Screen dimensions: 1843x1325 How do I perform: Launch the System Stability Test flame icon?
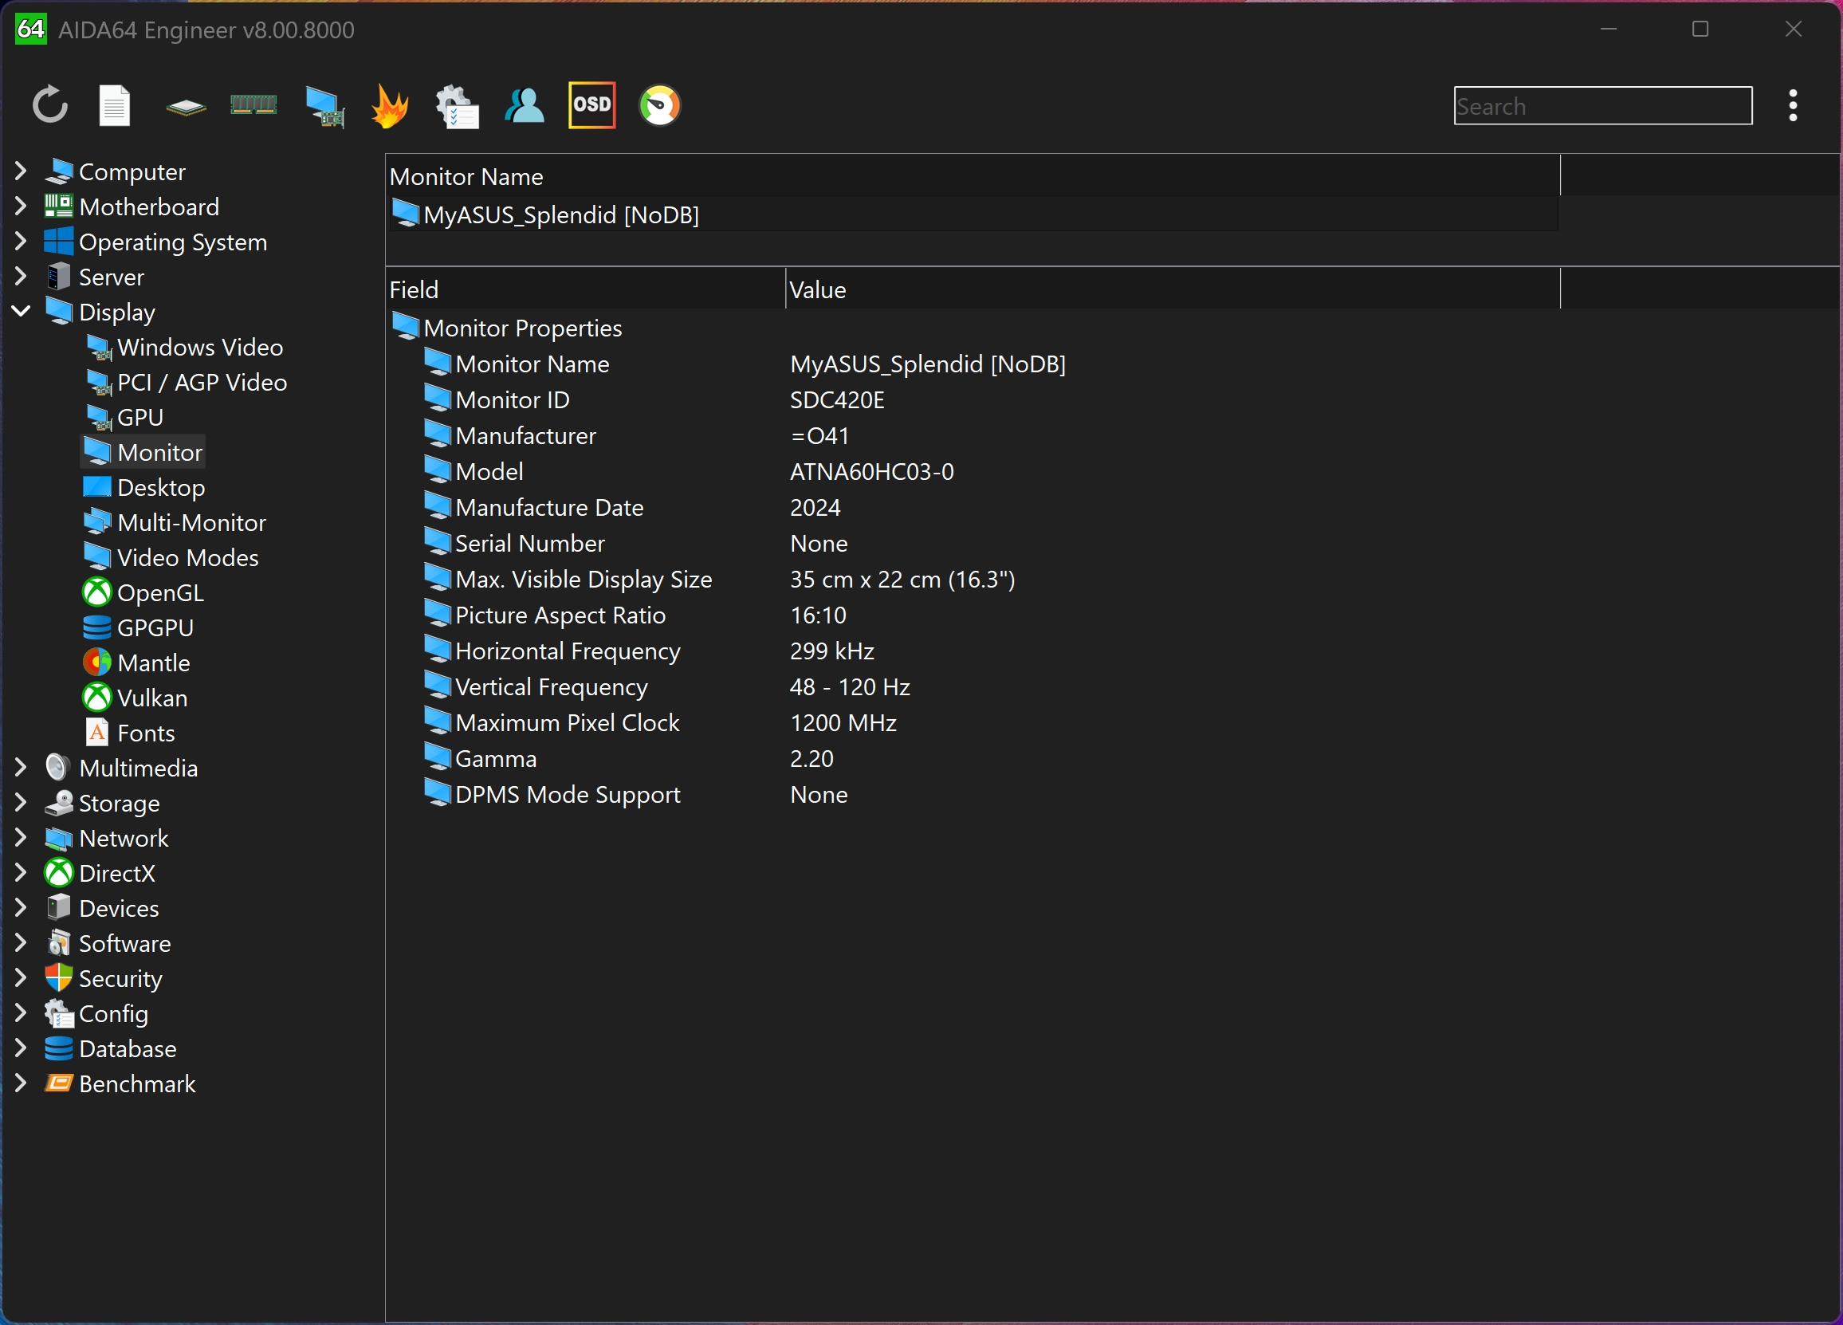389,106
